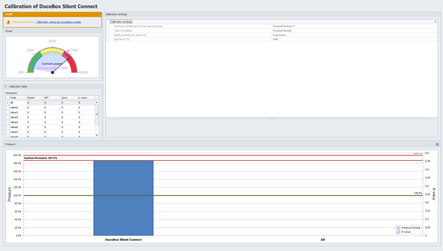443x251 pixels.
Task: Collapse the Calibration settings category with chevron
Action: coord(435,22)
